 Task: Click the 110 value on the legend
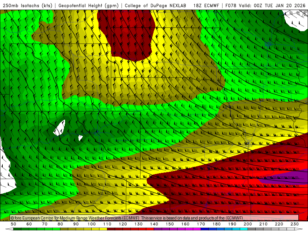tap(107, 224)
